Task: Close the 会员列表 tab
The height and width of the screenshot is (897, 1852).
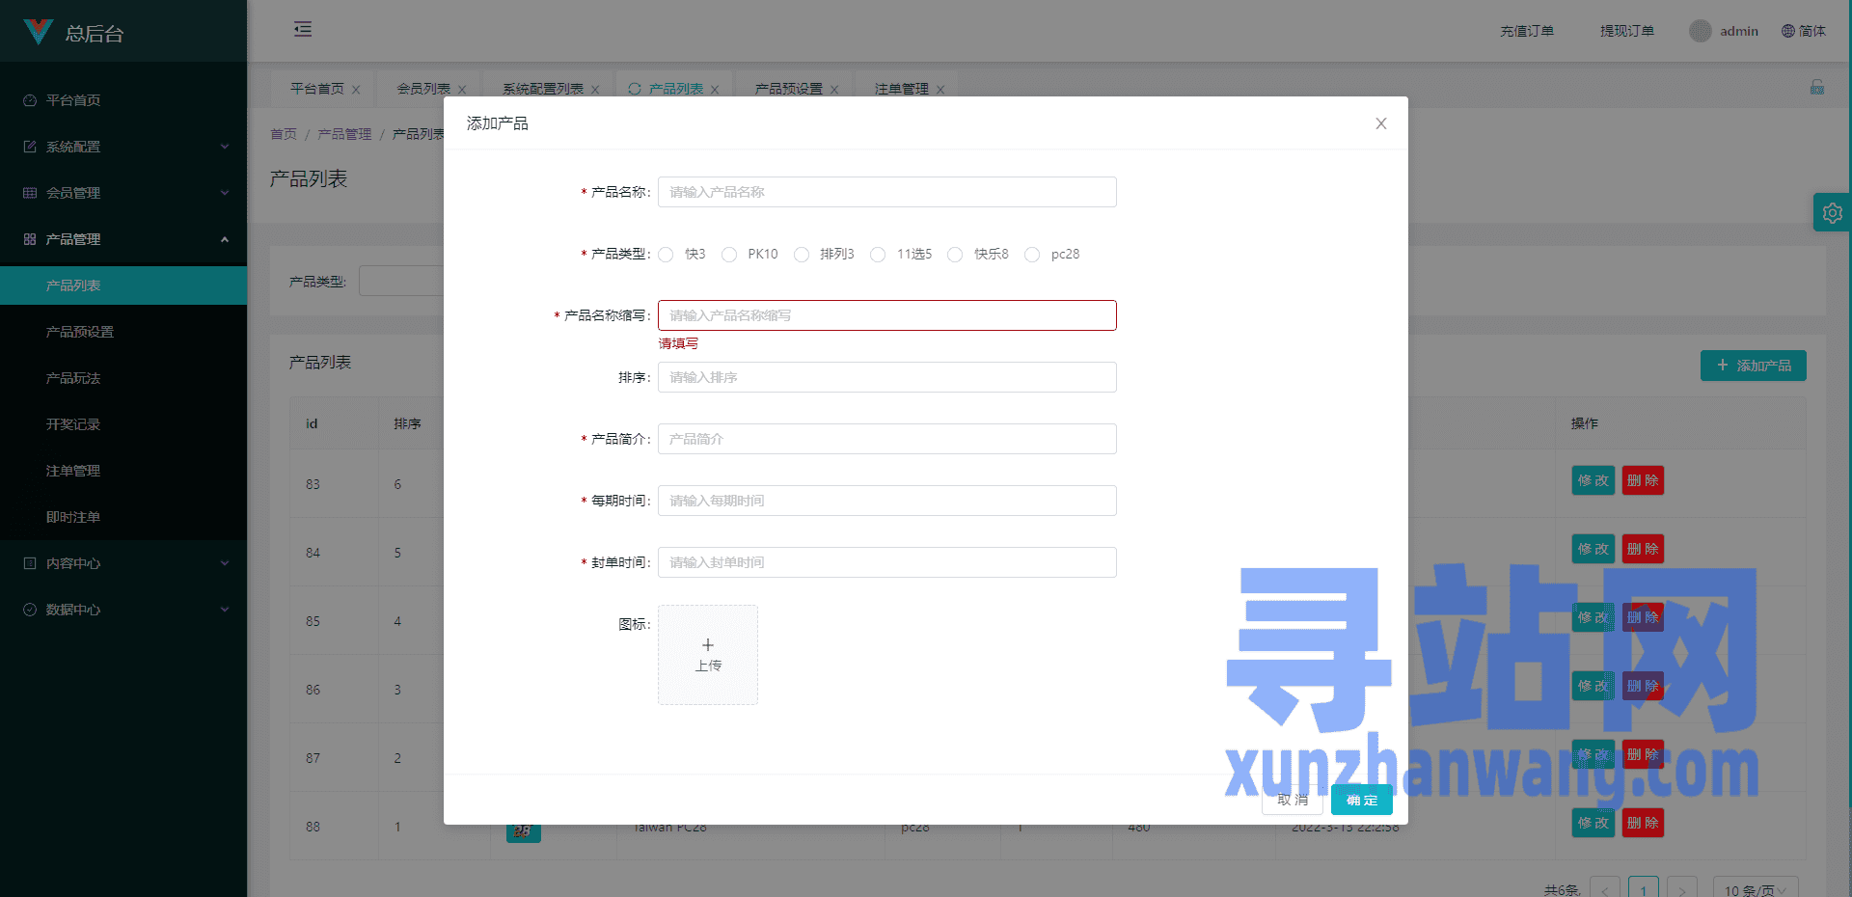Action: pos(462,90)
